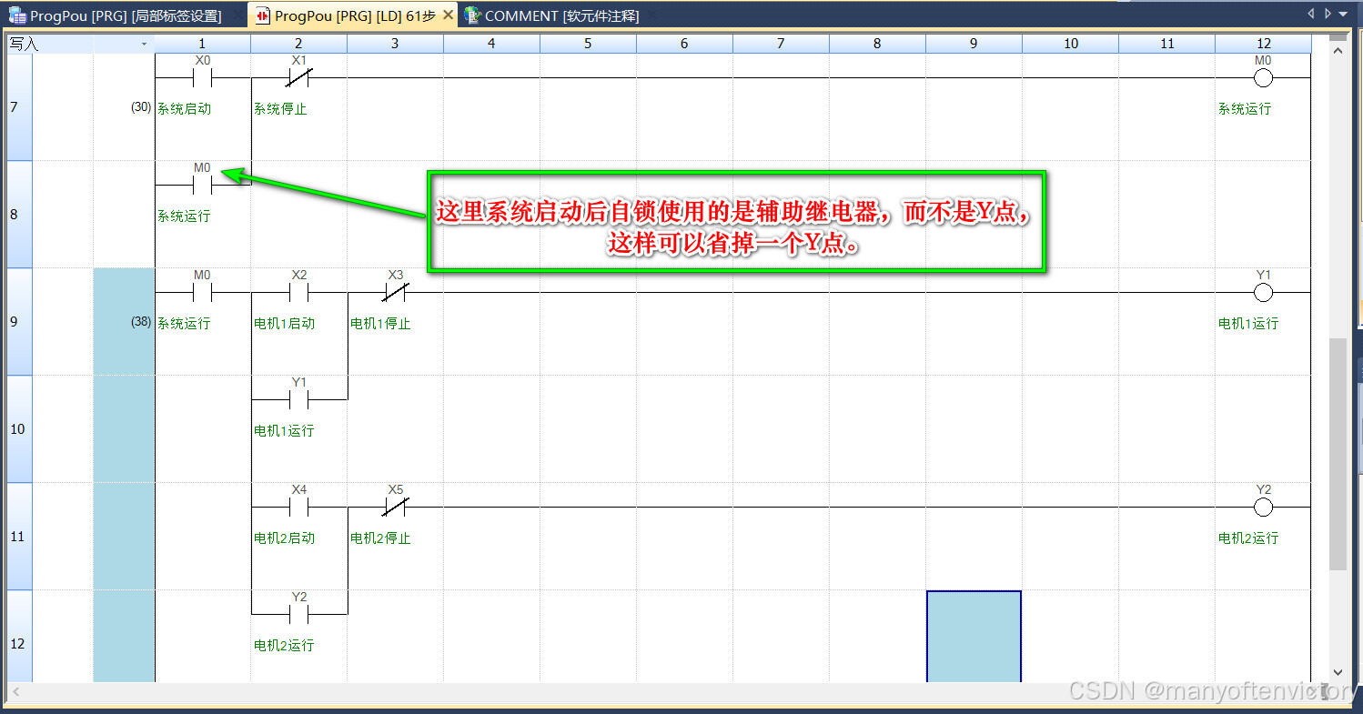This screenshot has height=714, width=1363.
Task: Click the vertical scrollbar up arrow
Action: [1338, 51]
